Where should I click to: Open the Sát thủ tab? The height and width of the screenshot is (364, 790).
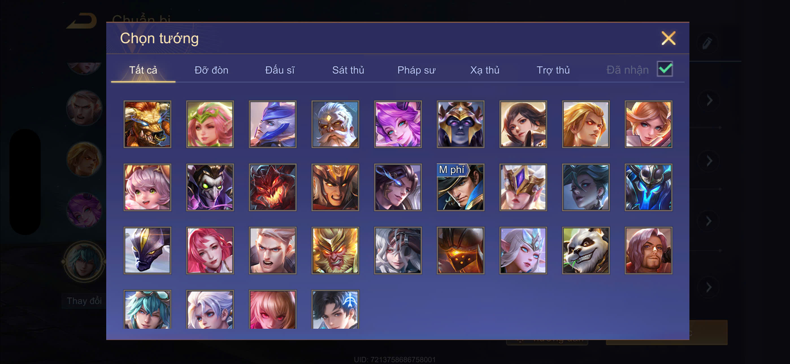pos(348,70)
